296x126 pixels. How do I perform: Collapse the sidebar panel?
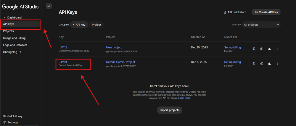49,6
